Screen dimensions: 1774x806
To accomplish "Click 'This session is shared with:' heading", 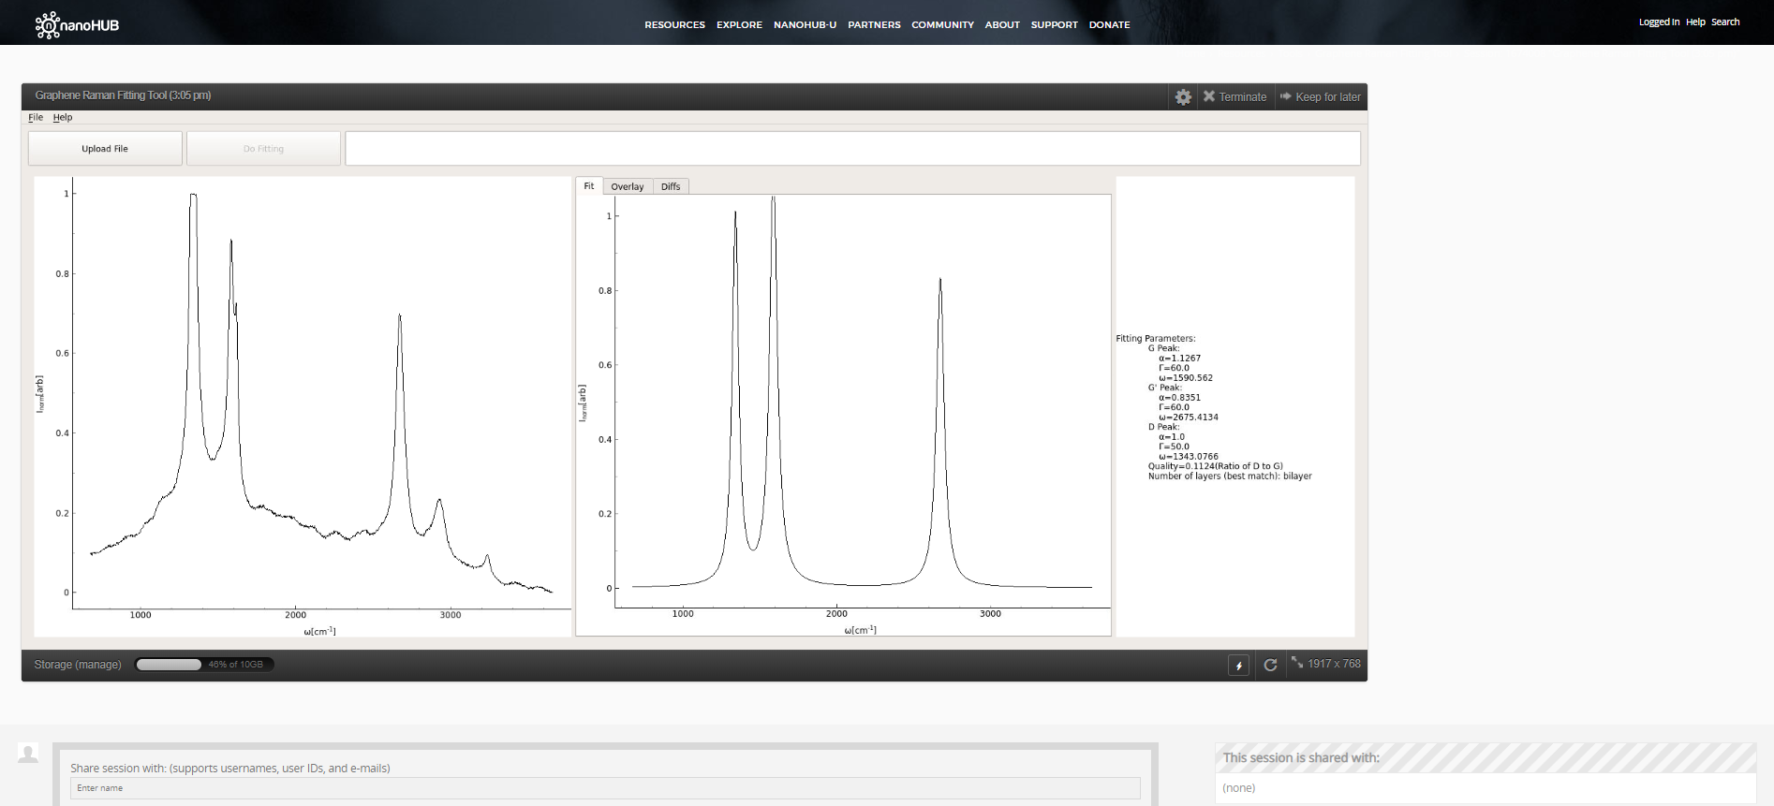I will tap(1301, 758).
